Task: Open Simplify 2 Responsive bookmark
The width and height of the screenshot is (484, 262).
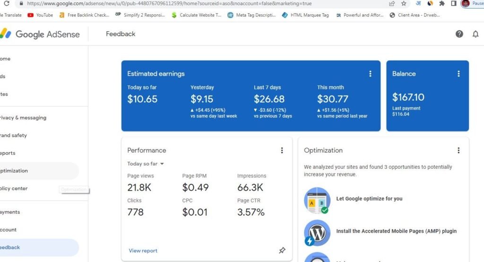Action: 140,15
